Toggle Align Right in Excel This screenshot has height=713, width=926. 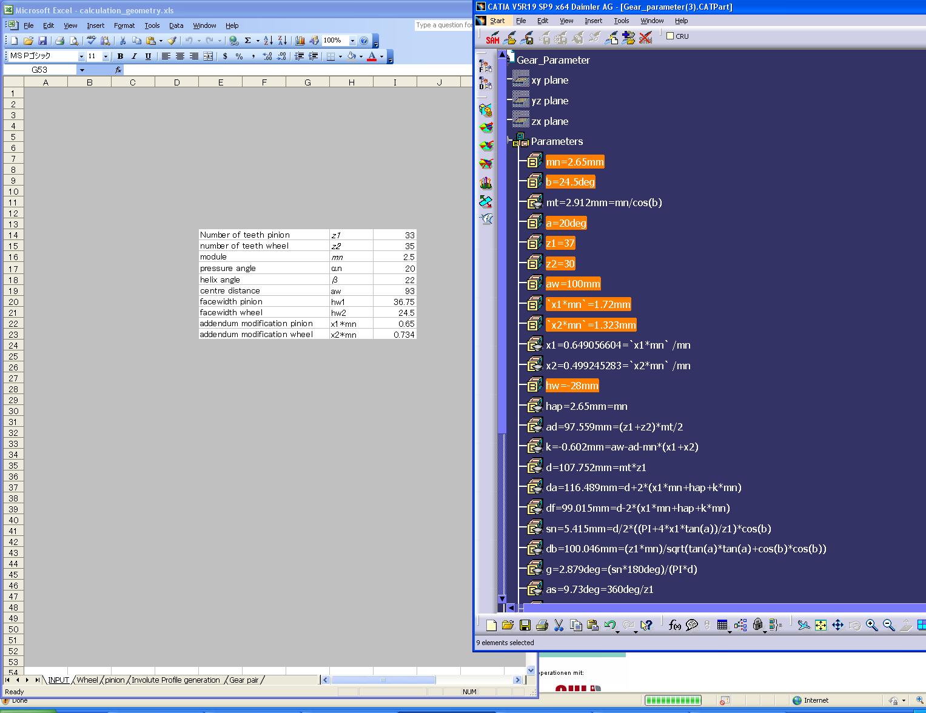[193, 56]
